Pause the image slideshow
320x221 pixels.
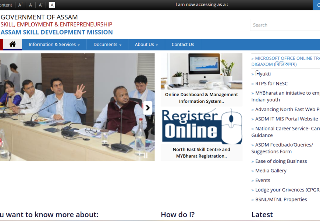pyautogui.click(x=146, y=155)
